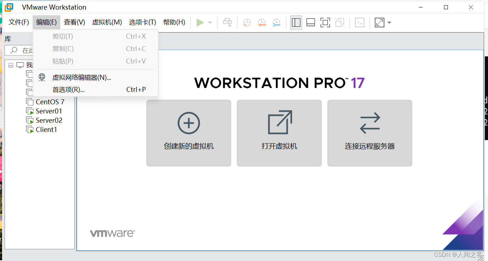Choose 粘贴(P) in Edit menu
This screenshot has width=488, height=261.
(x=95, y=61)
